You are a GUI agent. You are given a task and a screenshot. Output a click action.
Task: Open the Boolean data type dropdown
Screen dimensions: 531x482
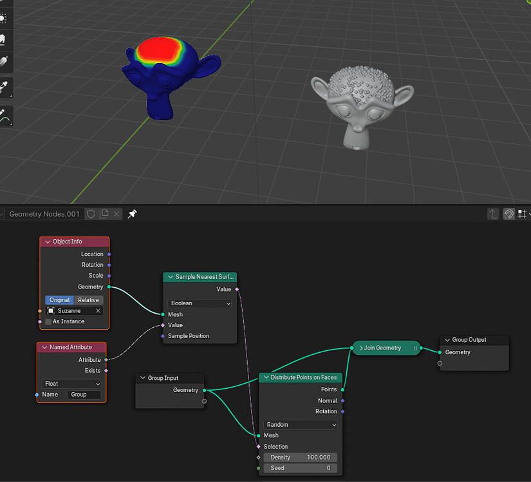click(200, 303)
